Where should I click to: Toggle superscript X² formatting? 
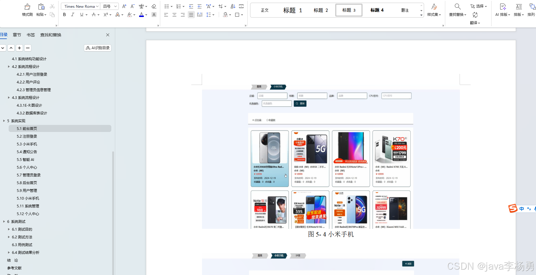point(106,15)
